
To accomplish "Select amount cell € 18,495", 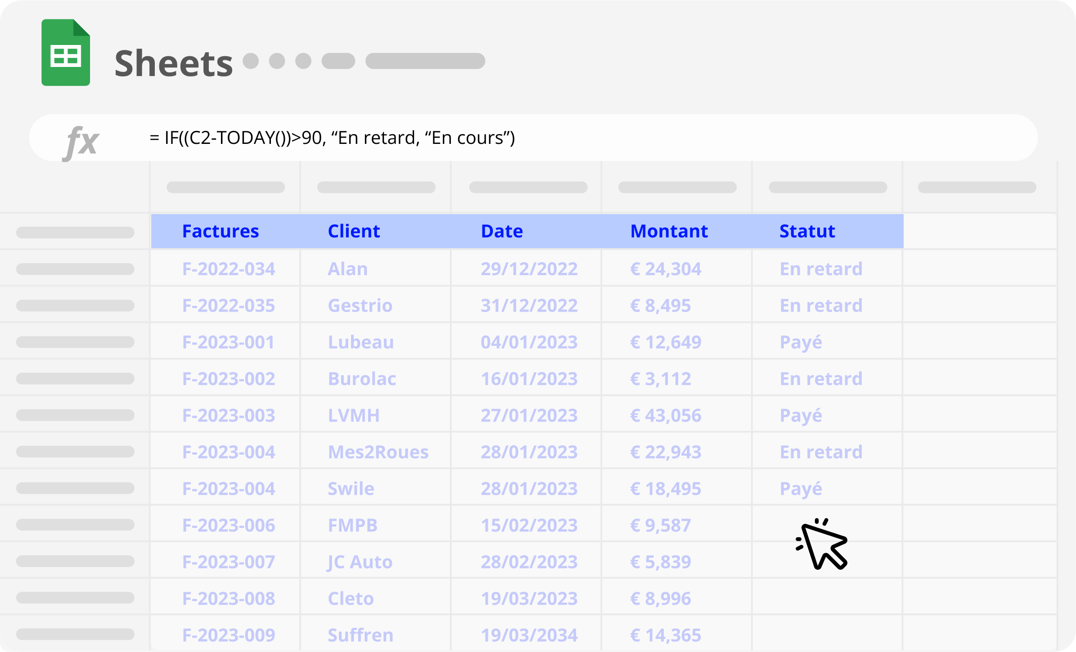I will click(665, 489).
